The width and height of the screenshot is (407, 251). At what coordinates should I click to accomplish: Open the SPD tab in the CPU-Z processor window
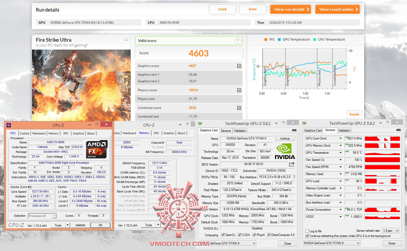click(x=66, y=133)
